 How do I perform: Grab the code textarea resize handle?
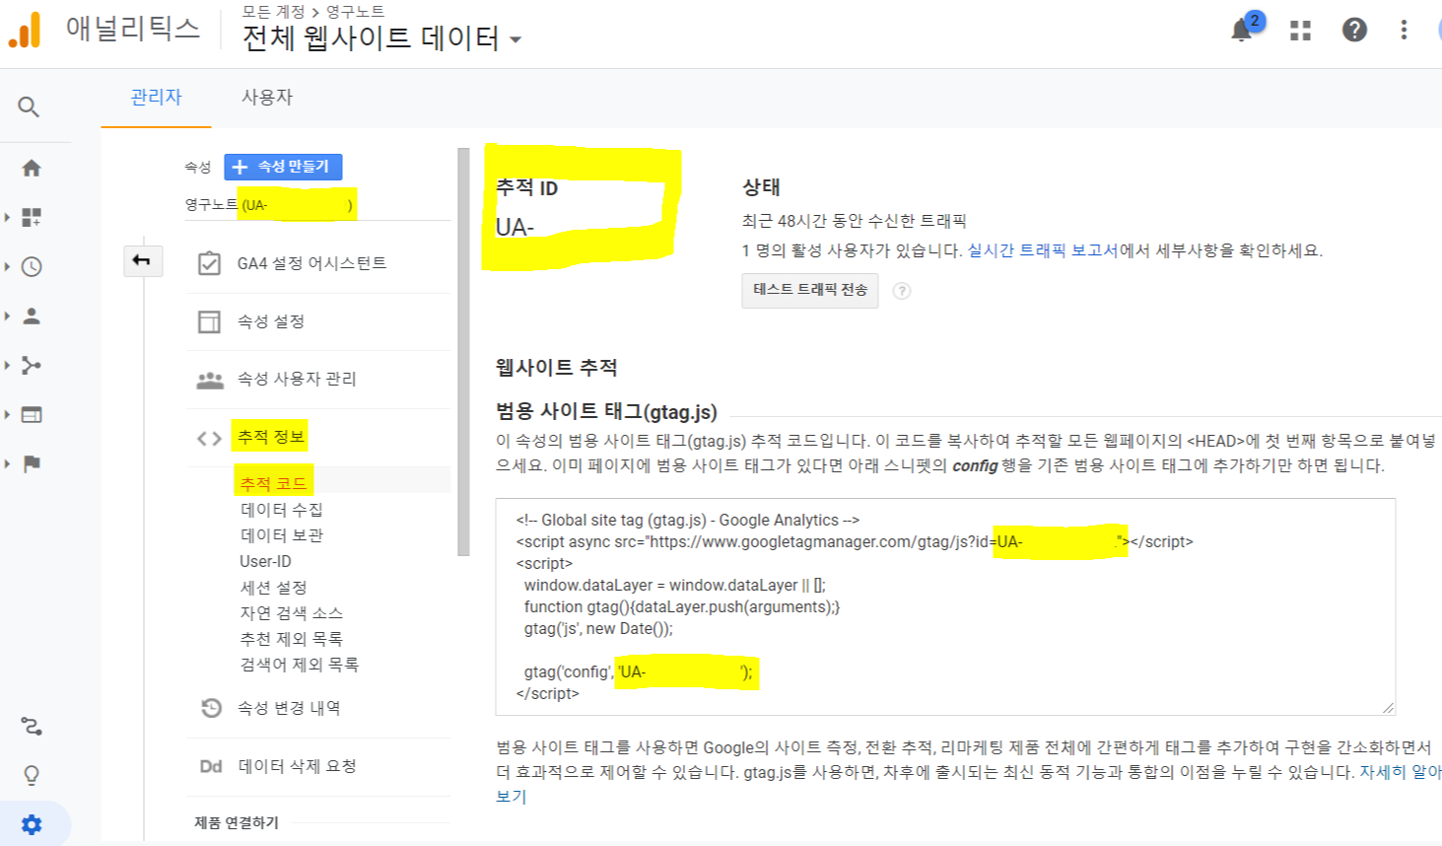click(x=1388, y=707)
